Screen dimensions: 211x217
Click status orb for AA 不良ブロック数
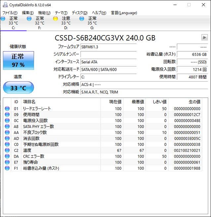click(x=7, y=132)
